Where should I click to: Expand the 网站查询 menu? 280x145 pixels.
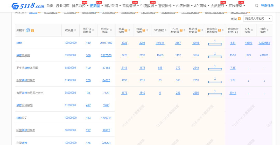pyautogui.click(x=113, y=6)
